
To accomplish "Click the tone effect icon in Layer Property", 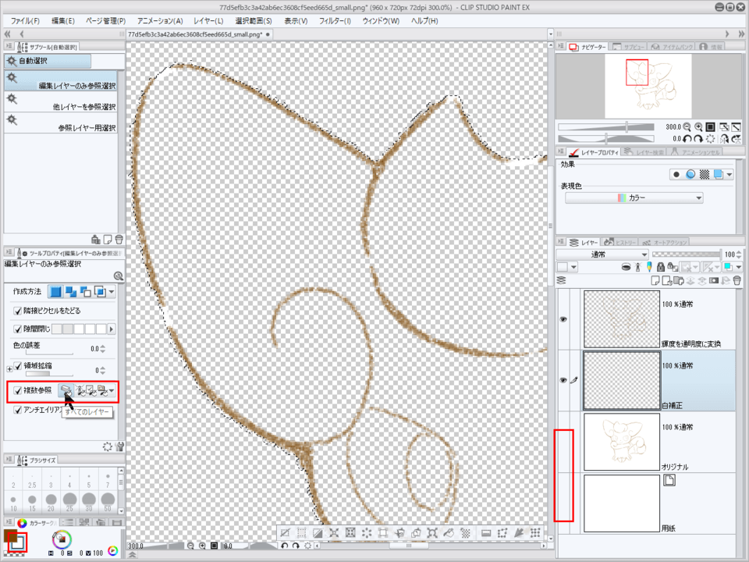I will click(704, 175).
